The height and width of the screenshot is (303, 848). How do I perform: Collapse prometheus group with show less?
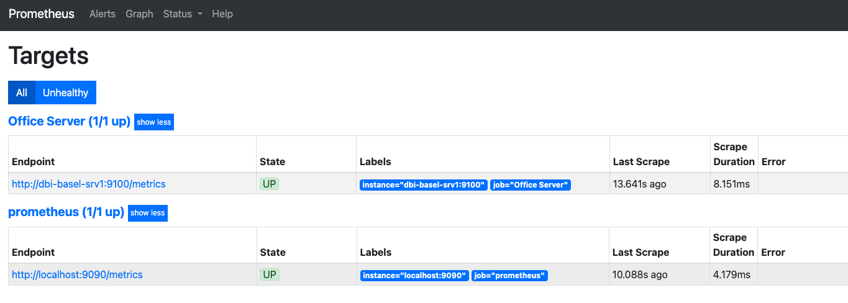click(148, 213)
